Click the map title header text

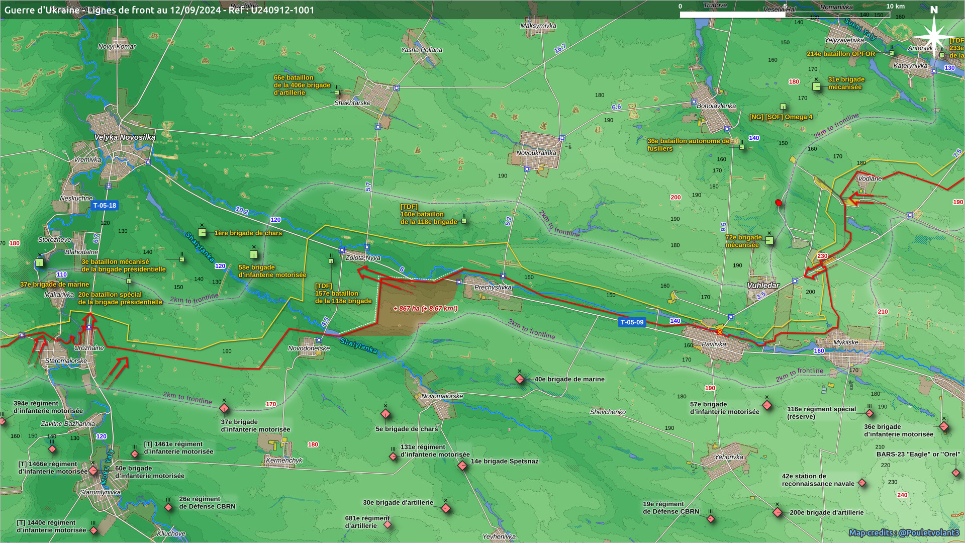tap(159, 10)
